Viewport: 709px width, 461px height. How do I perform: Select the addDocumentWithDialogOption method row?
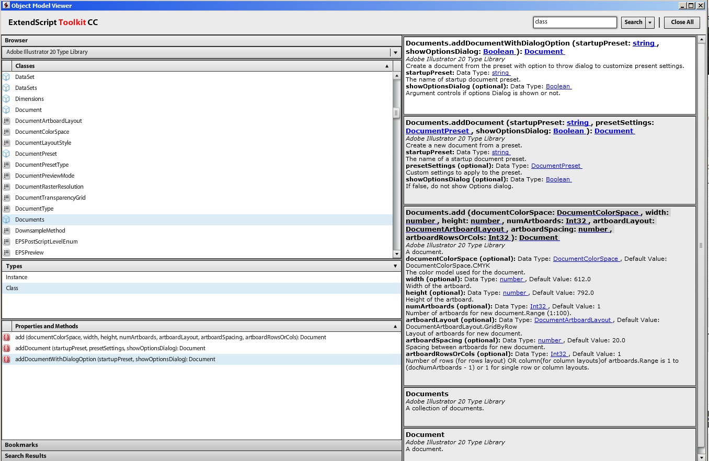click(201, 359)
